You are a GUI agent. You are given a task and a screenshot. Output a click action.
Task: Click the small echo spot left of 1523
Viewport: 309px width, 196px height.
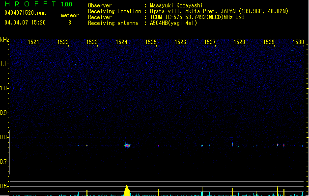87,146
